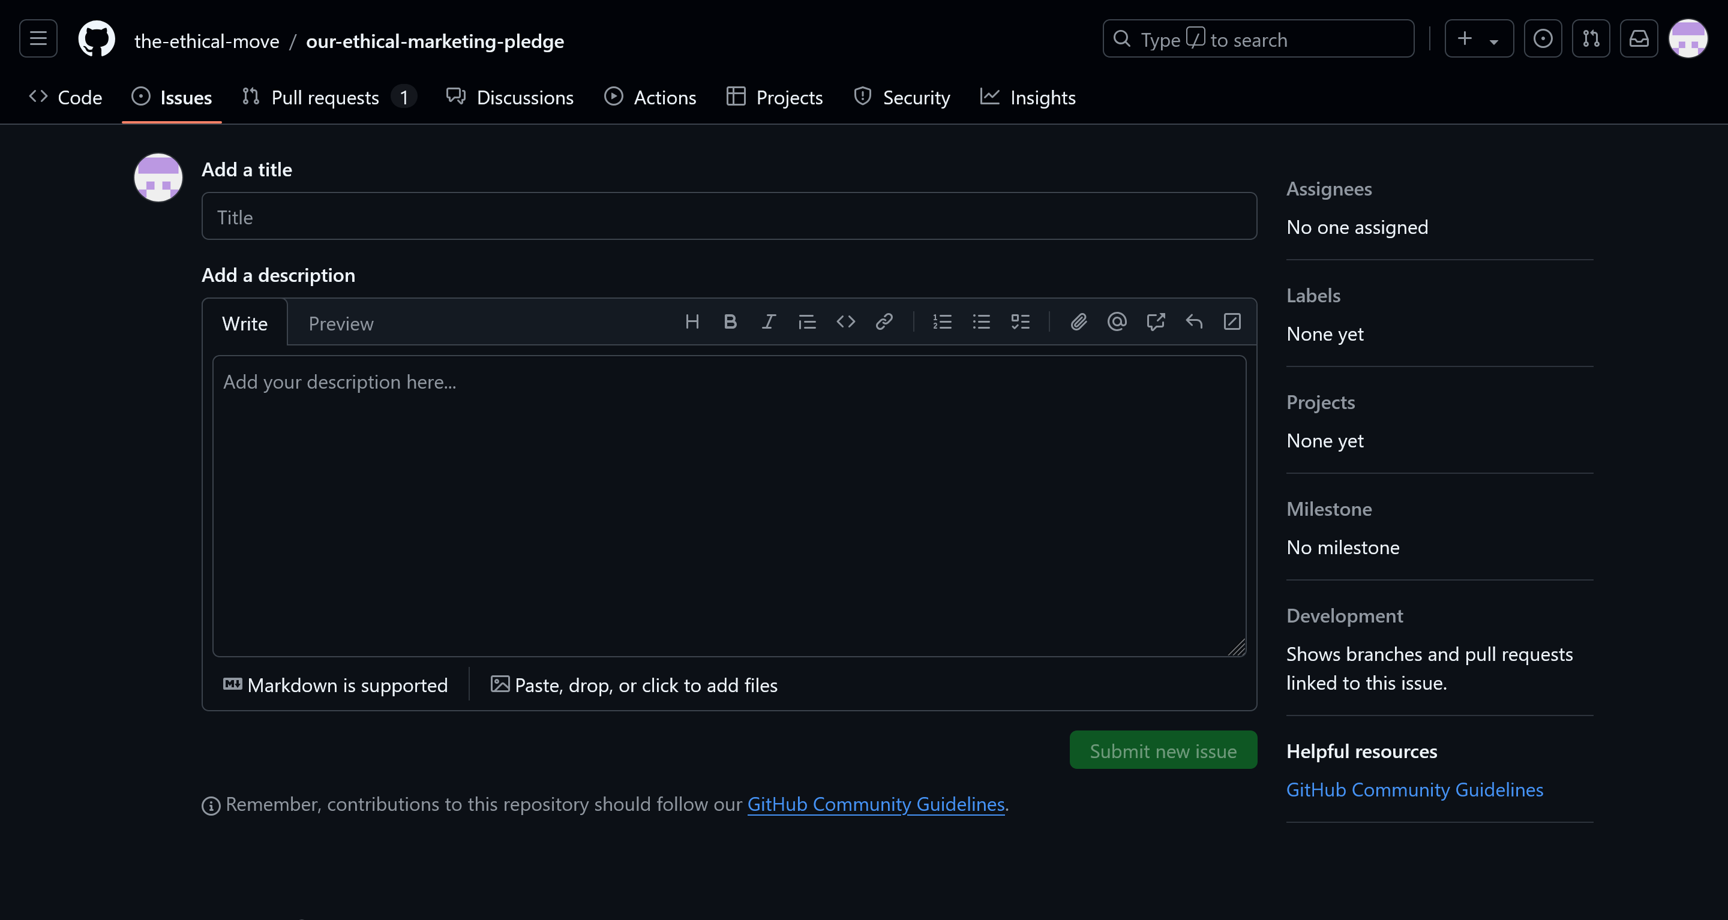Insert a code snippet
The height and width of the screenshot is (920, 1728).
pos(845,322)
